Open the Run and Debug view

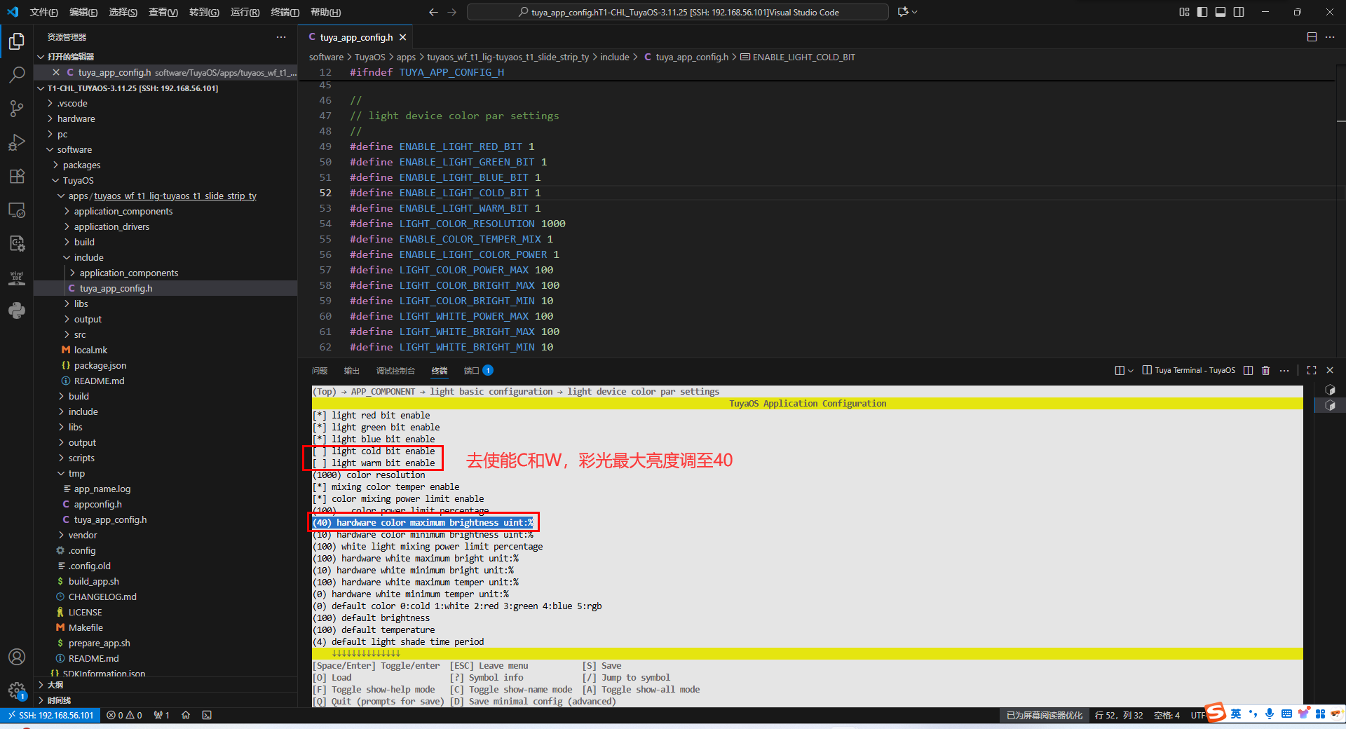(17, 142)
